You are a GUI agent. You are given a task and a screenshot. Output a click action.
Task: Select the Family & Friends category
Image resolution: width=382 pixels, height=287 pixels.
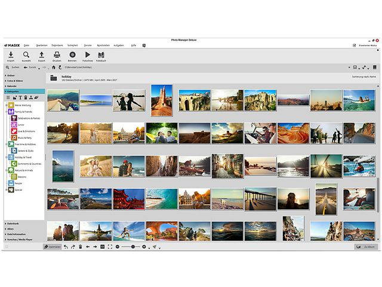pos(20,112)
